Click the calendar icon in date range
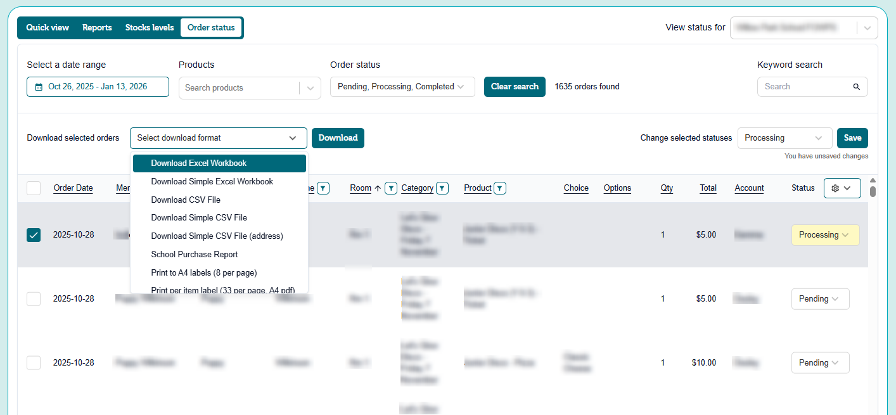Image resolution: width=896 pixels, height=415 pixels. (39, 87)
